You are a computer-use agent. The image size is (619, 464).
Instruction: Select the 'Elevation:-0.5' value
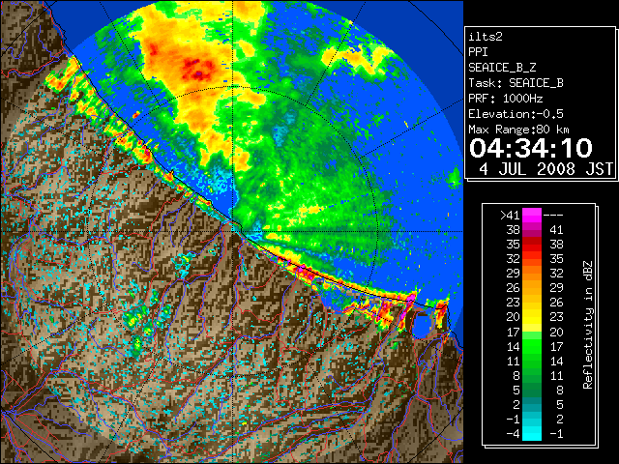(516, 114)
